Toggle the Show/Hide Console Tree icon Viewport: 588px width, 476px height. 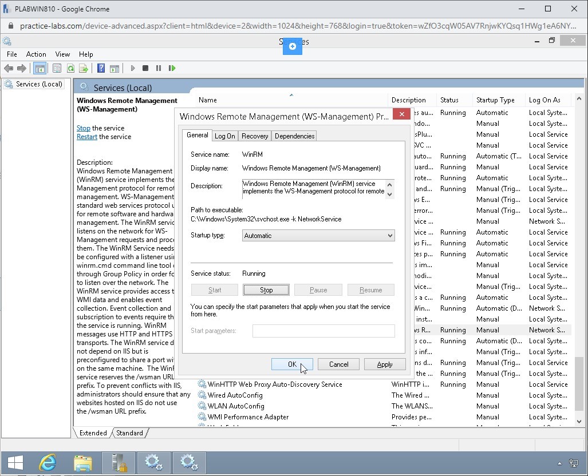[40, 68]
